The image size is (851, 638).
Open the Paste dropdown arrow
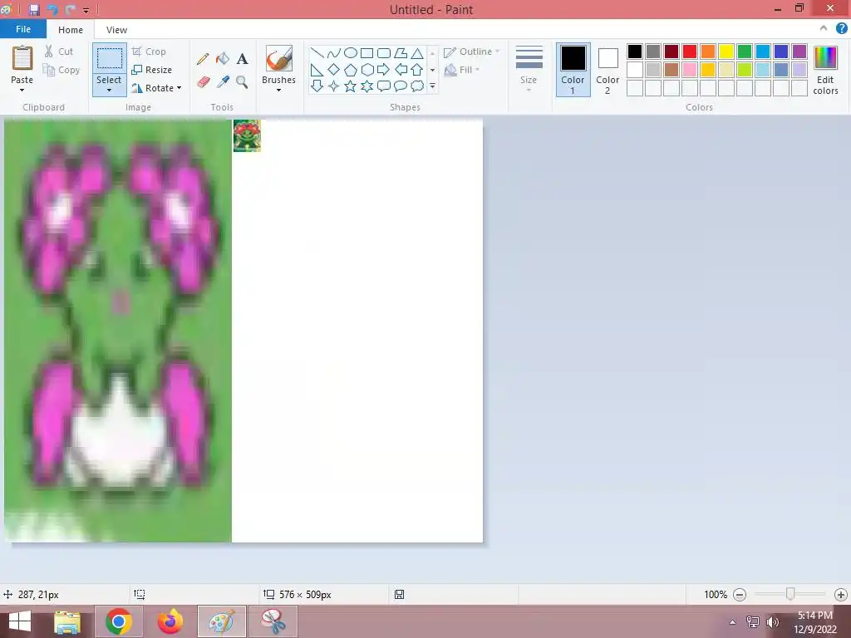pyautogui.click(x=22, y=91)
